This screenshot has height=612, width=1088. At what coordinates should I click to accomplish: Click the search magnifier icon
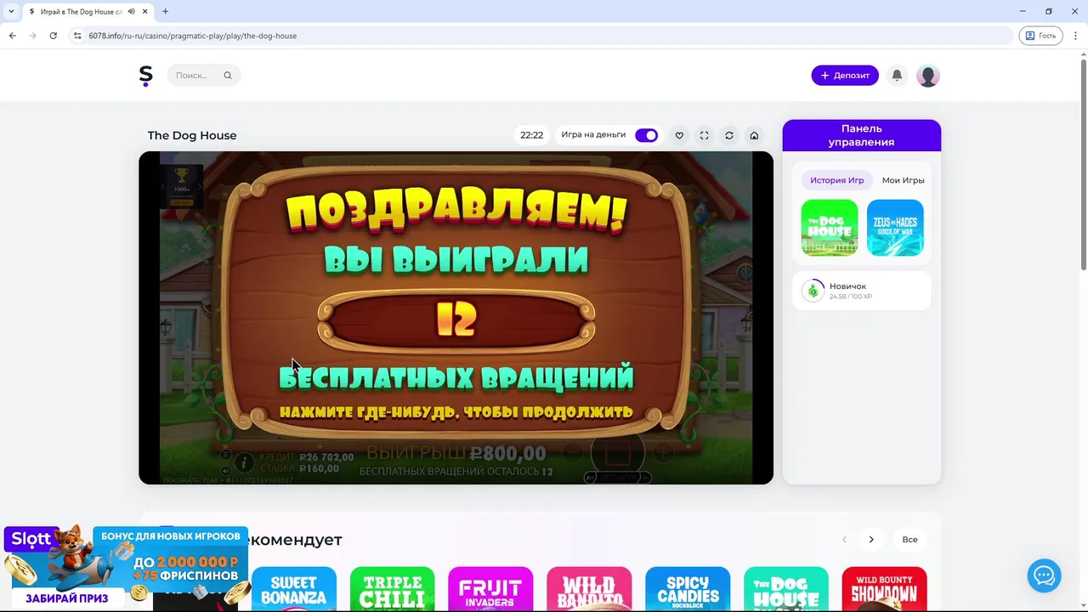click(x=228, y=76)
